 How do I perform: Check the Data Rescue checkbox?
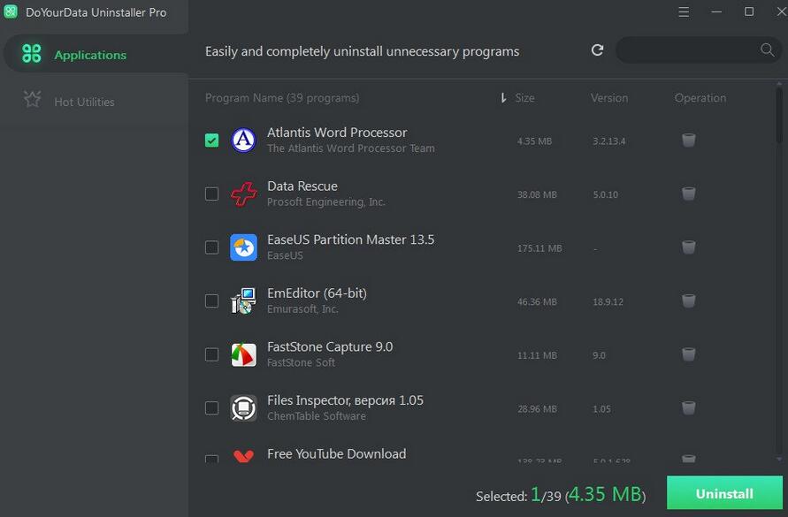pos(211,194)
